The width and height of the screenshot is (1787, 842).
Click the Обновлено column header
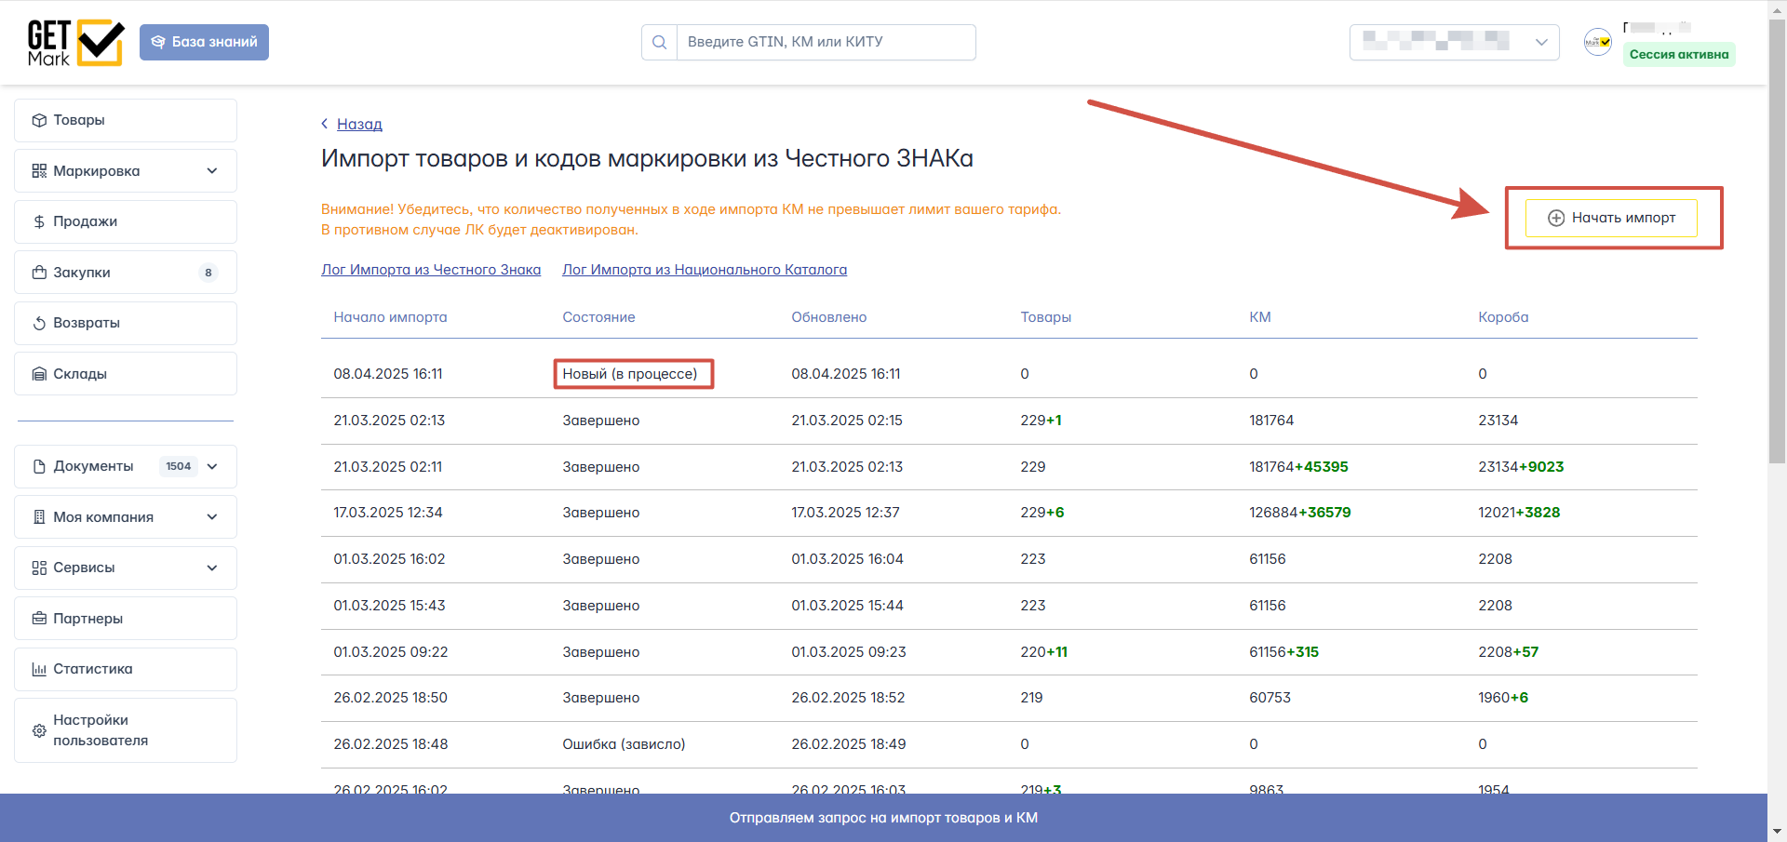[x=829, y=317]
